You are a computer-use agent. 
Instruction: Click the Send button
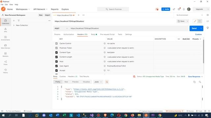click(x=194, y=29)
